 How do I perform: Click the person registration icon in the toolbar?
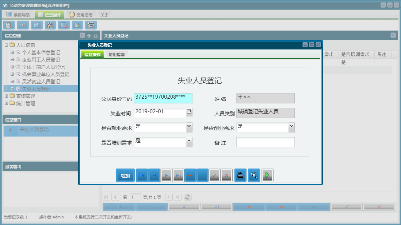[x=50, y=25]
